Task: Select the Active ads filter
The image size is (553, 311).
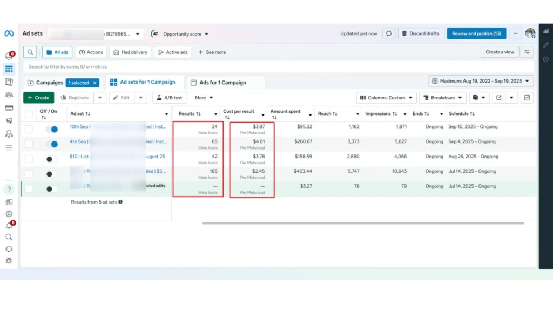Action: pos(173,52)
